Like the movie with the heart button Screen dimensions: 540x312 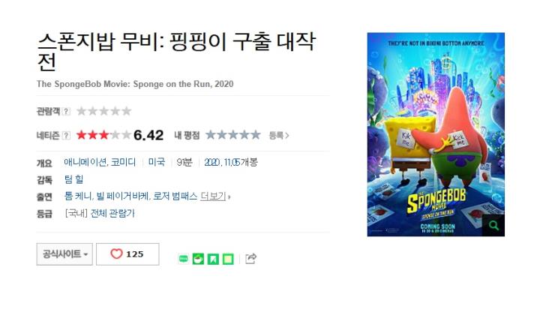127,254
